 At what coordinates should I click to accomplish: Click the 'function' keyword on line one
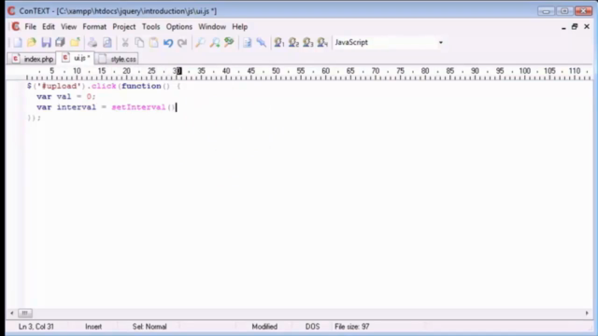coord(141,86)
